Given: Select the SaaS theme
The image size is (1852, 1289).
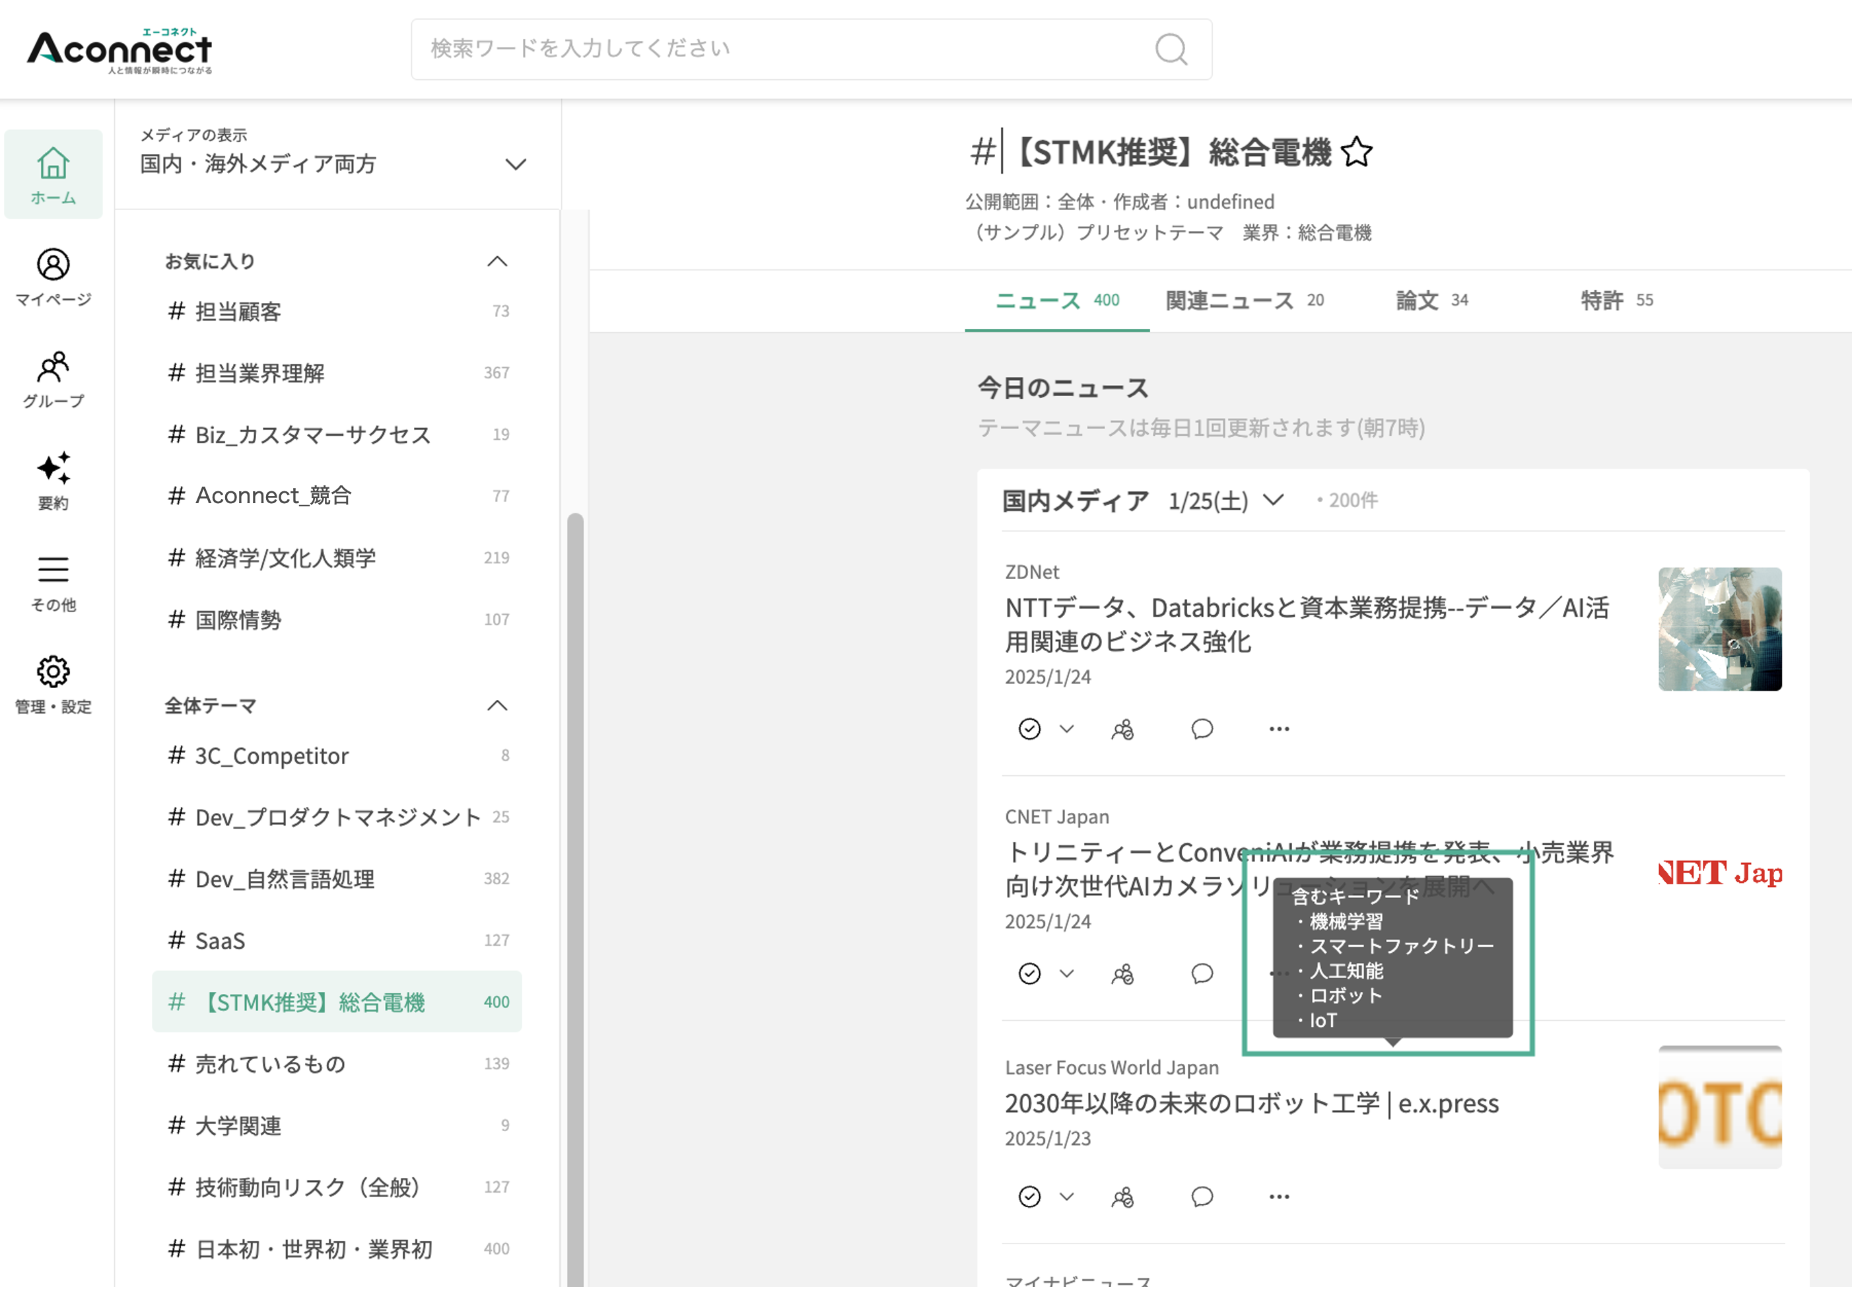Looking at the screenshot, I should (x=337, y=940).
